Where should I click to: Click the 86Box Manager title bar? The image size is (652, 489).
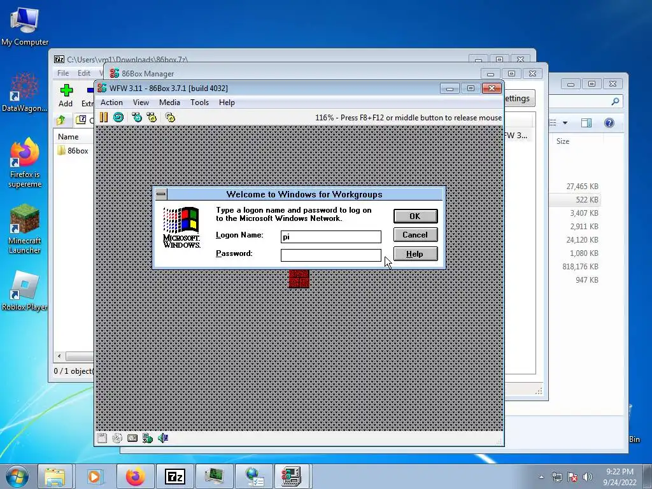click(x=291, y=73)
